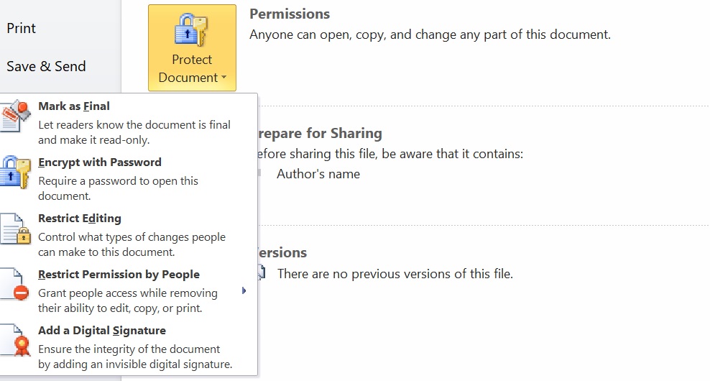Screen dimensions: 710x381
Task: Click the Restrict Editing page-lock icon
Action: [x=15, y=229]
